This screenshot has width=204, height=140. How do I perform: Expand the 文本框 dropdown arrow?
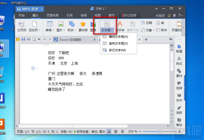tap(112, 30)
